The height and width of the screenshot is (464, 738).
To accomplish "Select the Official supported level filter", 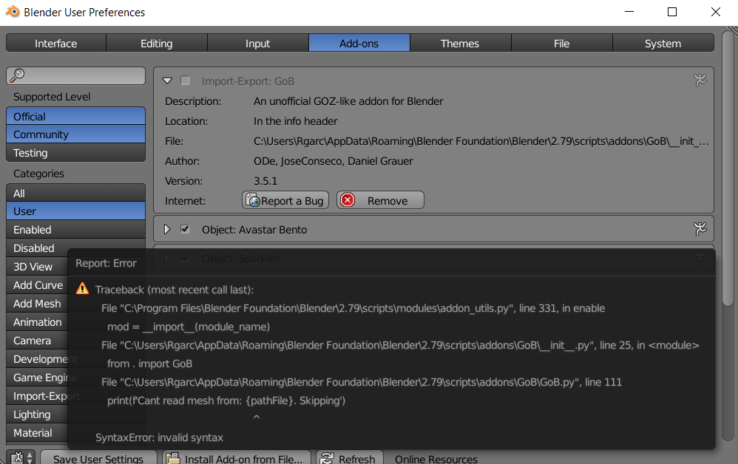I will coord(75,116).
